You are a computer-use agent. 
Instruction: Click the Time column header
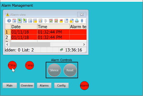53,27
